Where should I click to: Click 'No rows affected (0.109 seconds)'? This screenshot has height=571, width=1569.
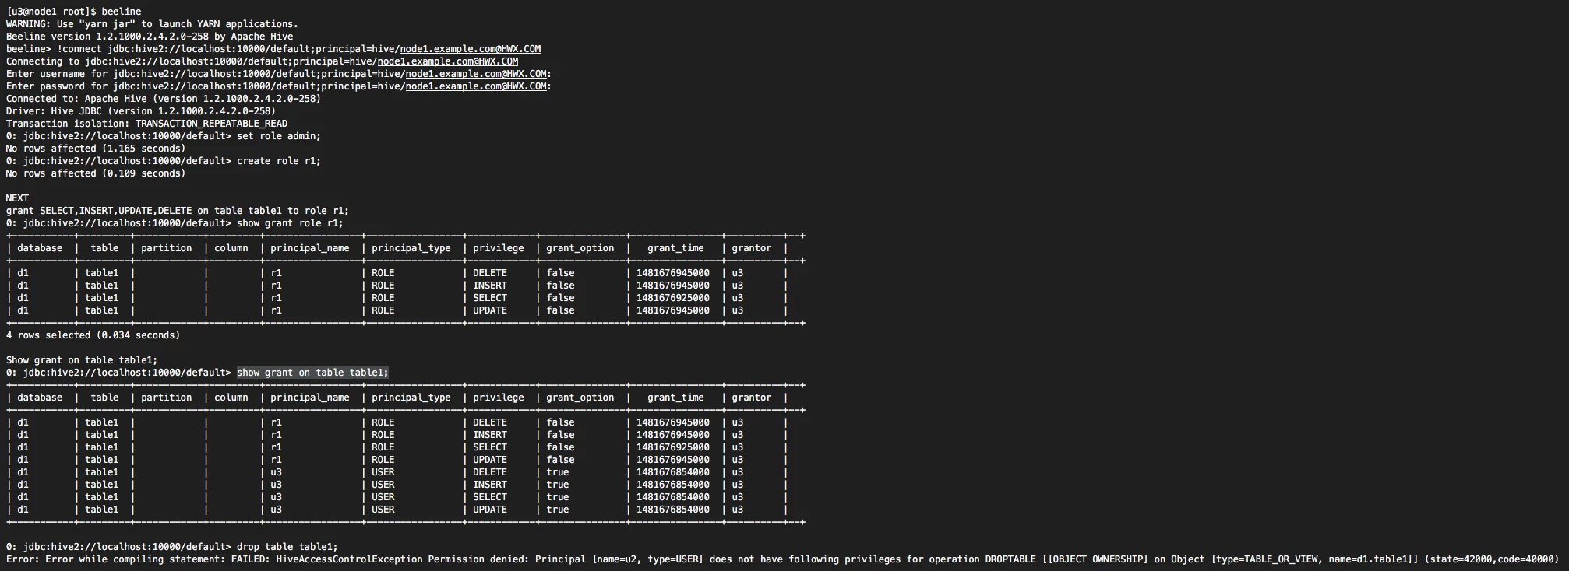96,173
